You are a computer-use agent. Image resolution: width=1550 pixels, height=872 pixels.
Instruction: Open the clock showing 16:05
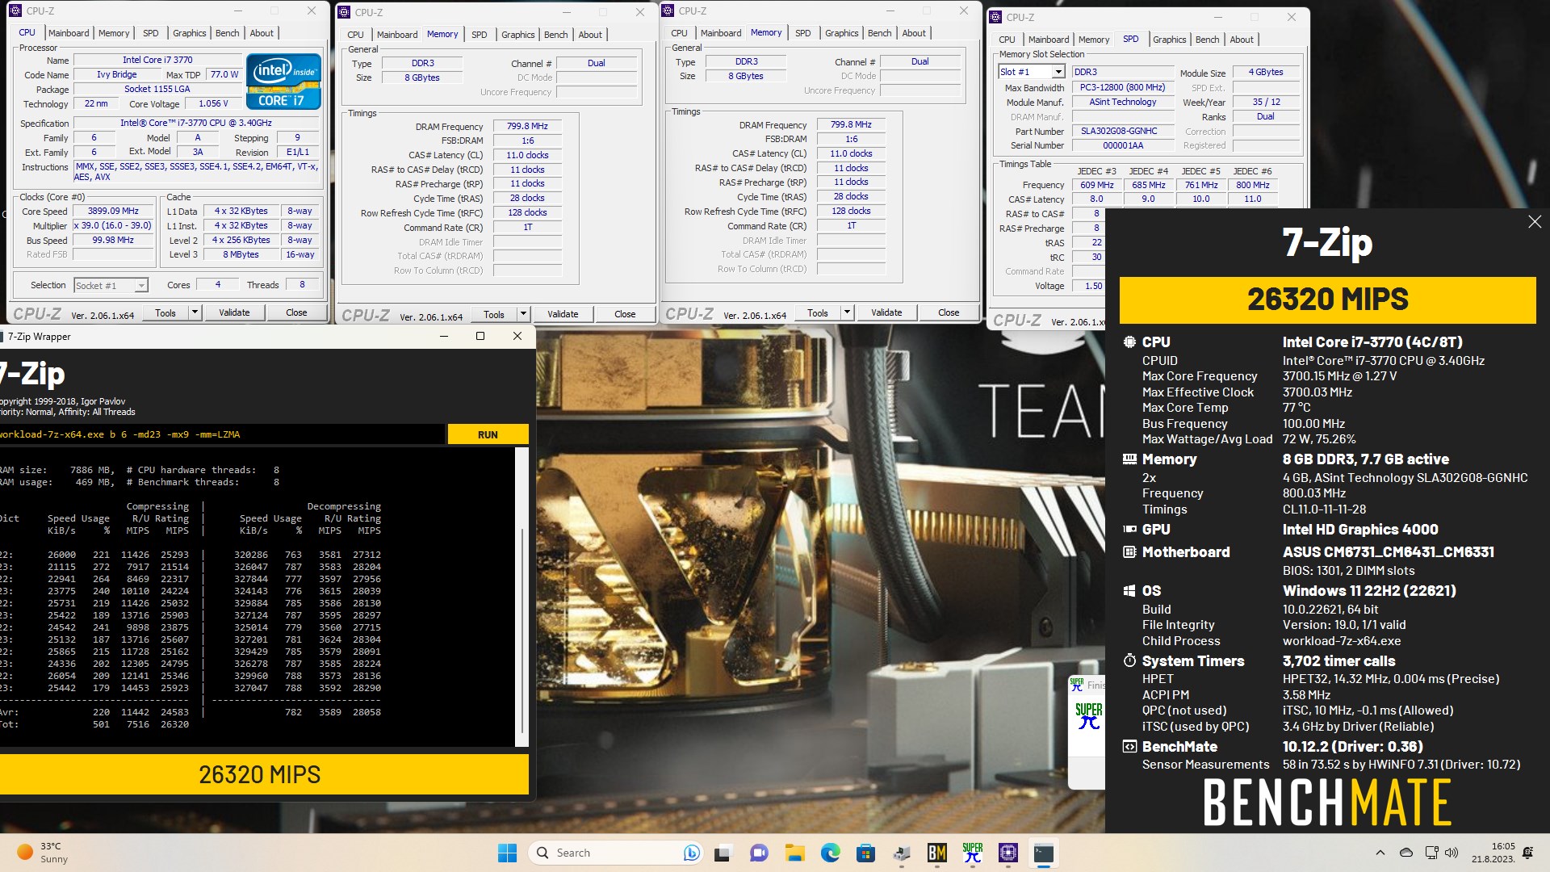(x=1493, y=853)
